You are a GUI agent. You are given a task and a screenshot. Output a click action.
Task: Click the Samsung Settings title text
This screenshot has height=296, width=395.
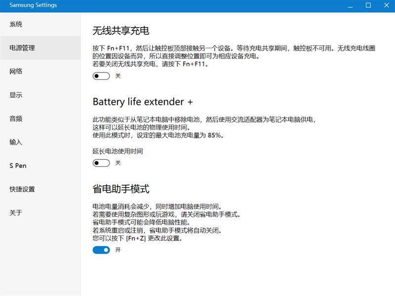(33, 5)
